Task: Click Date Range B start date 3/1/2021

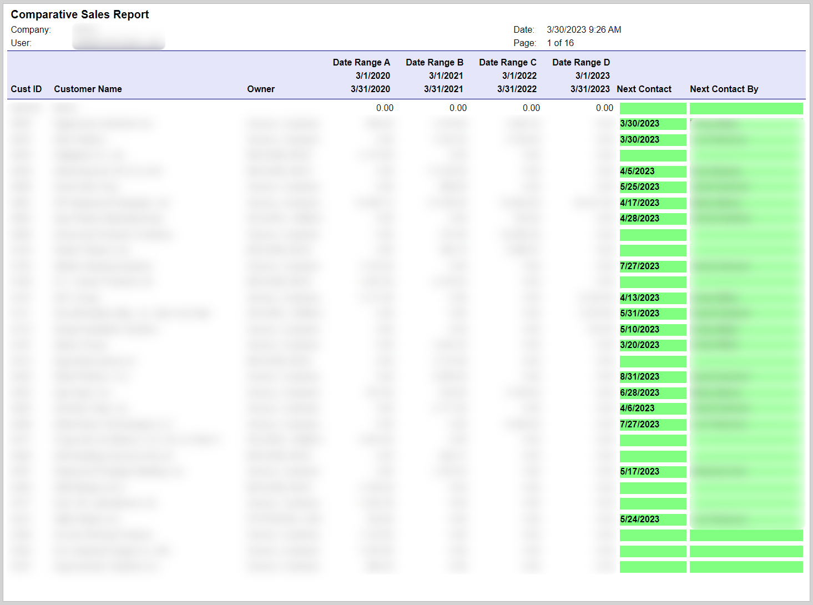Action: [446, 75]
